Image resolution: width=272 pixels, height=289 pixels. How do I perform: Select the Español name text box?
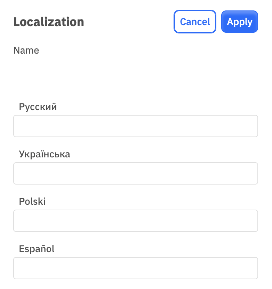tap(136, 268)
